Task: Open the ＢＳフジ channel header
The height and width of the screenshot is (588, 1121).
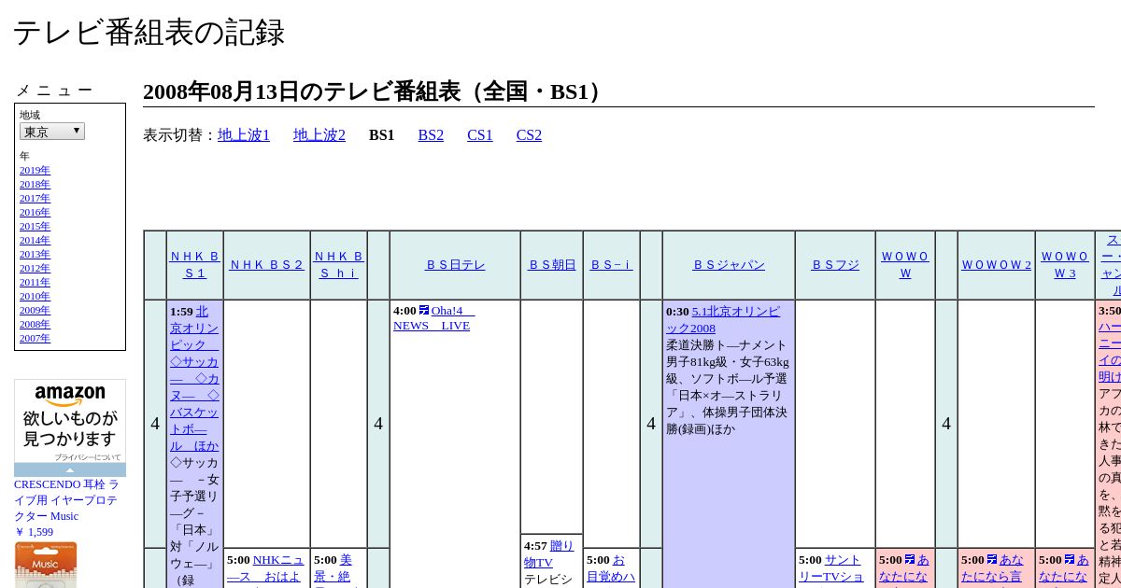Action: tap(835, 265)
